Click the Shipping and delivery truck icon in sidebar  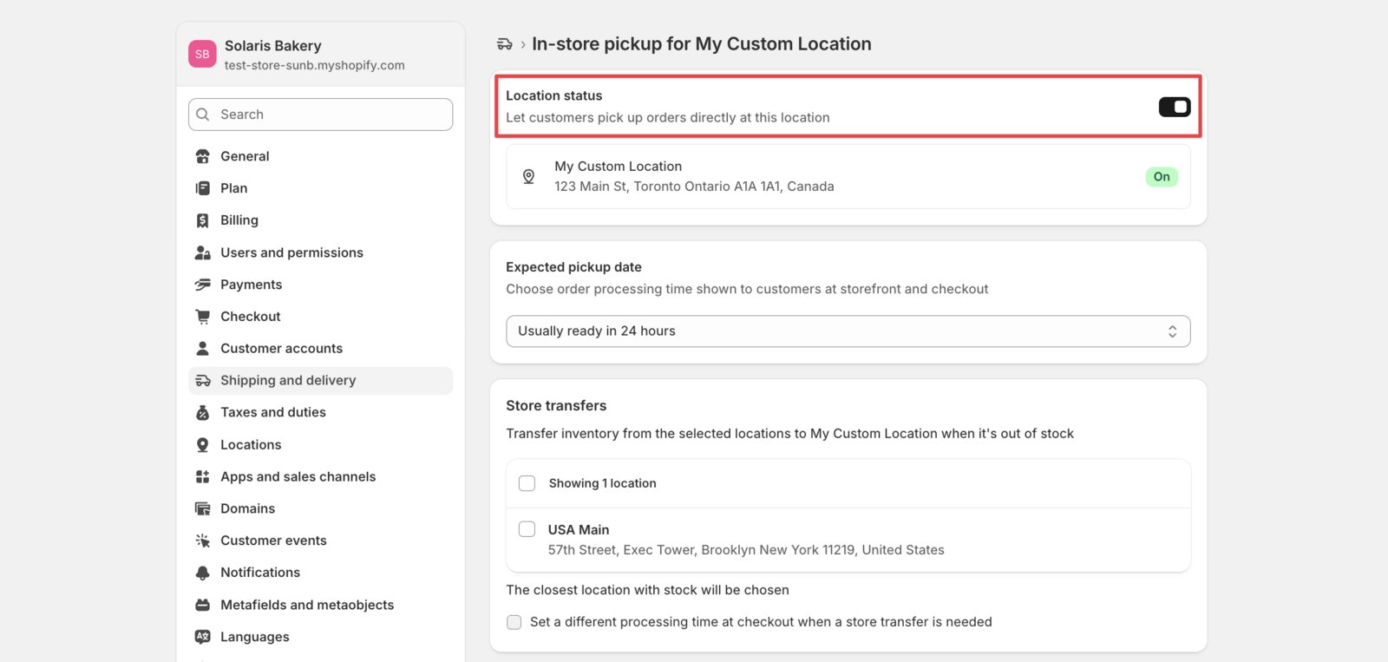pyautogui.click(x=202, y=380)
